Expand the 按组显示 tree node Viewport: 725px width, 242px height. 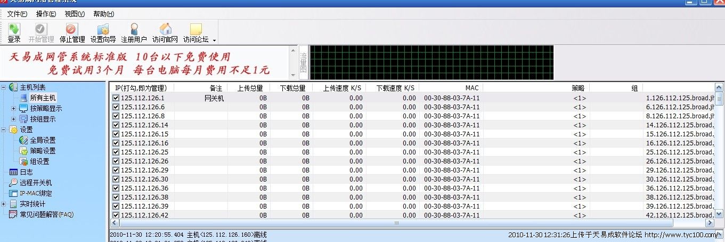tap(14, 119)
